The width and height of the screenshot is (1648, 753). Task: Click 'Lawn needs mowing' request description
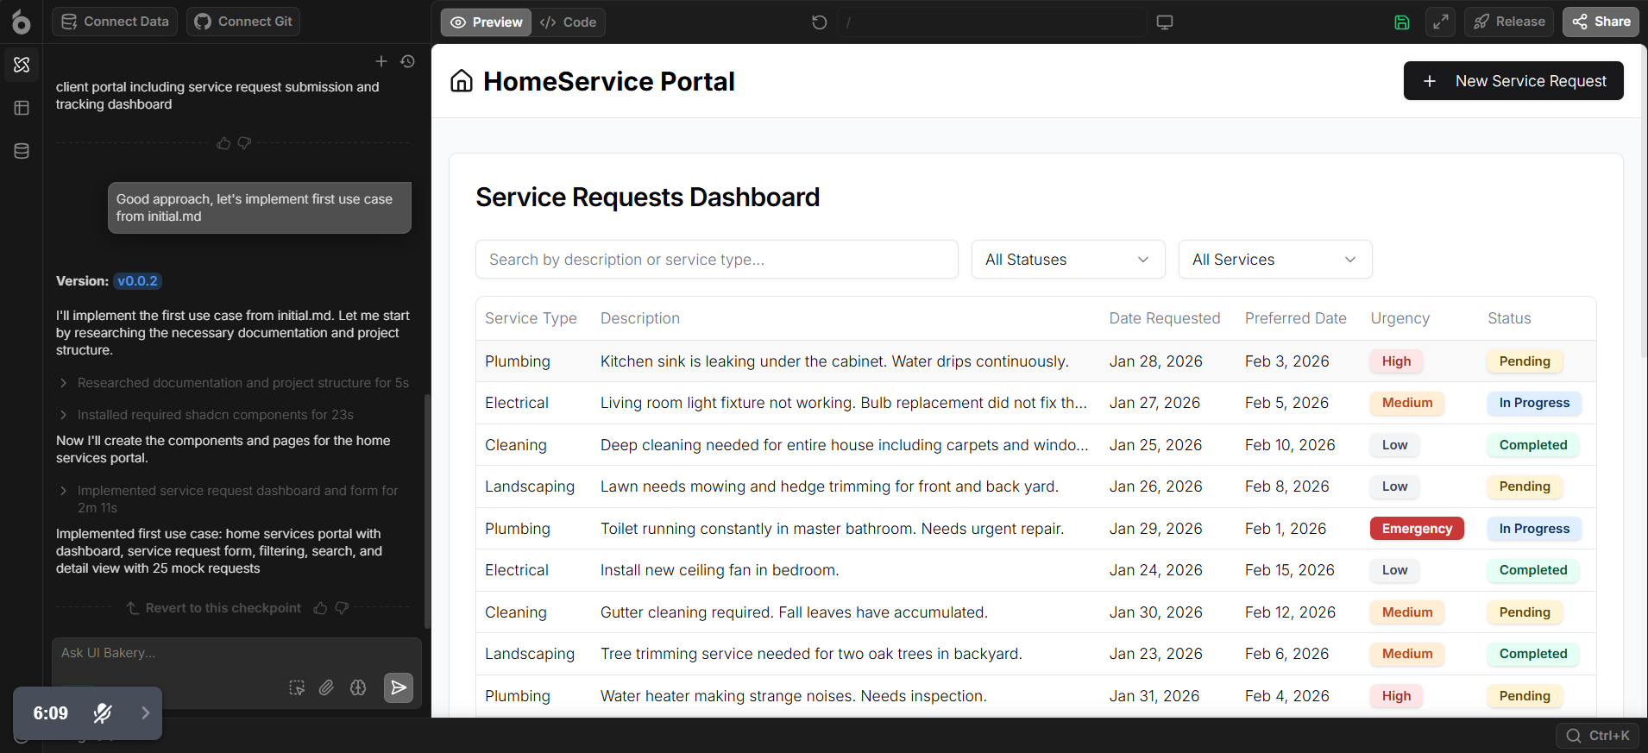(829, 486)
